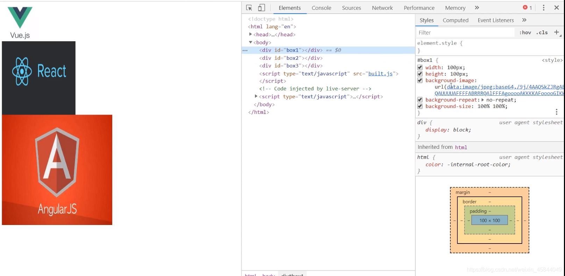The image size is (565, 276).
Task: Add a new style rule plus icon
Action: click(557, 32)
